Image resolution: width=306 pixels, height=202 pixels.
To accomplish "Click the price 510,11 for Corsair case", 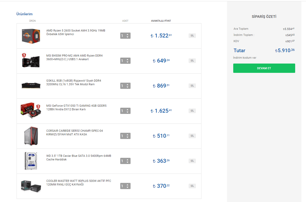I will coord(161,136).
